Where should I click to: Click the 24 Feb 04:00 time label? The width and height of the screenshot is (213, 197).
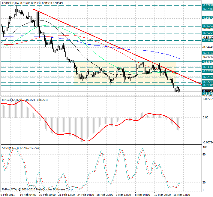[86, 195]
